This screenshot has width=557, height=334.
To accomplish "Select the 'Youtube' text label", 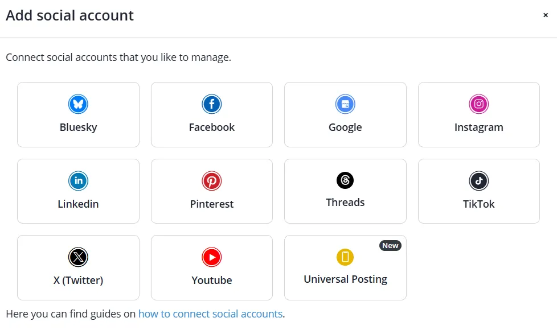I will click(212, 280).
